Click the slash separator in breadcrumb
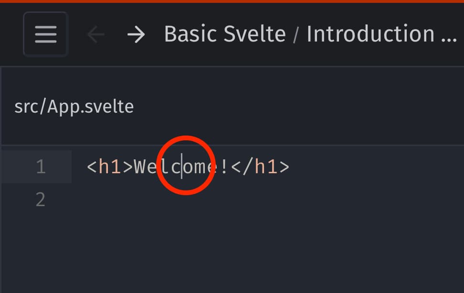The height and width of the screenshot is (293, 464). point(295,35)
